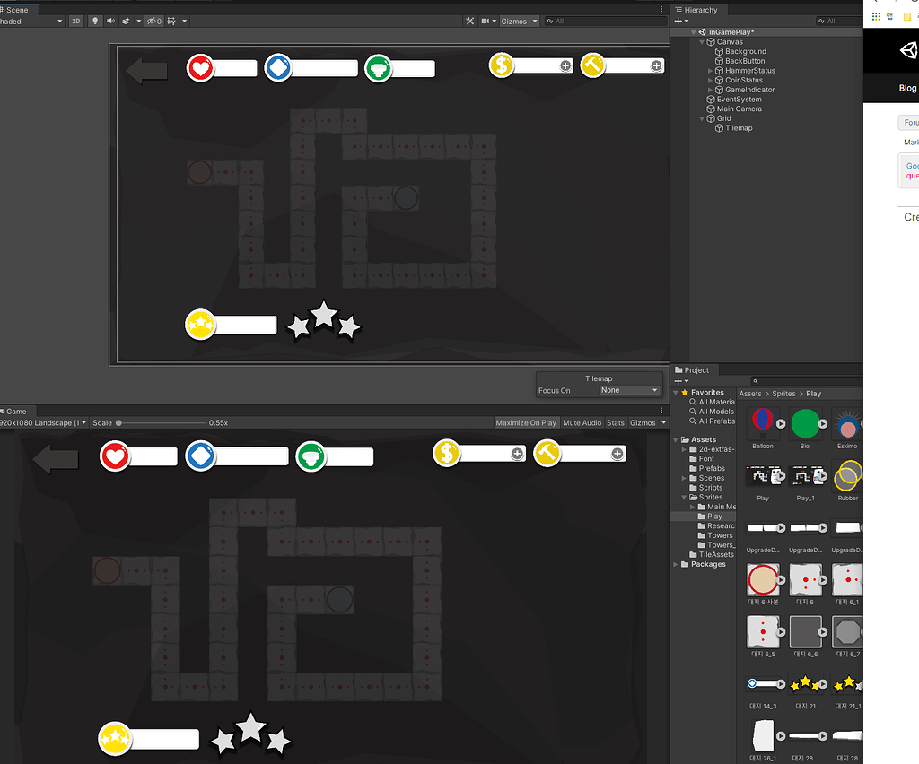
Task: Enable Maximize On Play toggle
Action: click(x=526, y=422)
